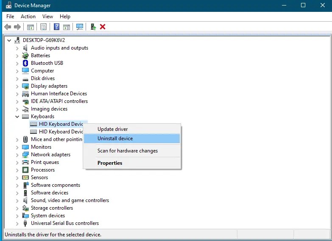332x241 pixels.
Task: Click the Storage controllers icon
Action: (x=25, y=208)
